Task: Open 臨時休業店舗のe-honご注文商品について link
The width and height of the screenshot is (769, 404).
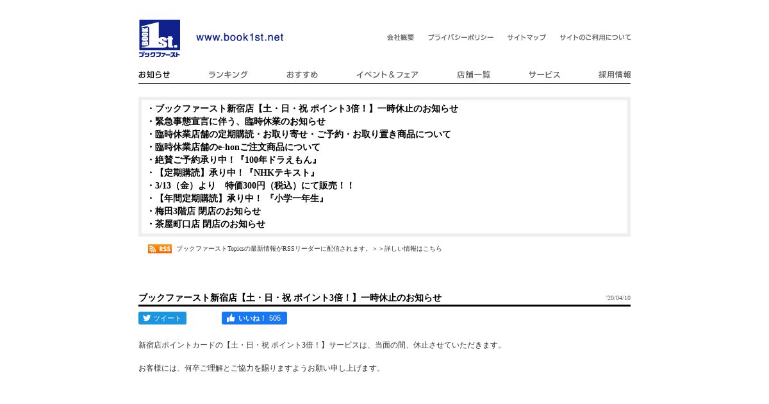Action: pos(237,147)
